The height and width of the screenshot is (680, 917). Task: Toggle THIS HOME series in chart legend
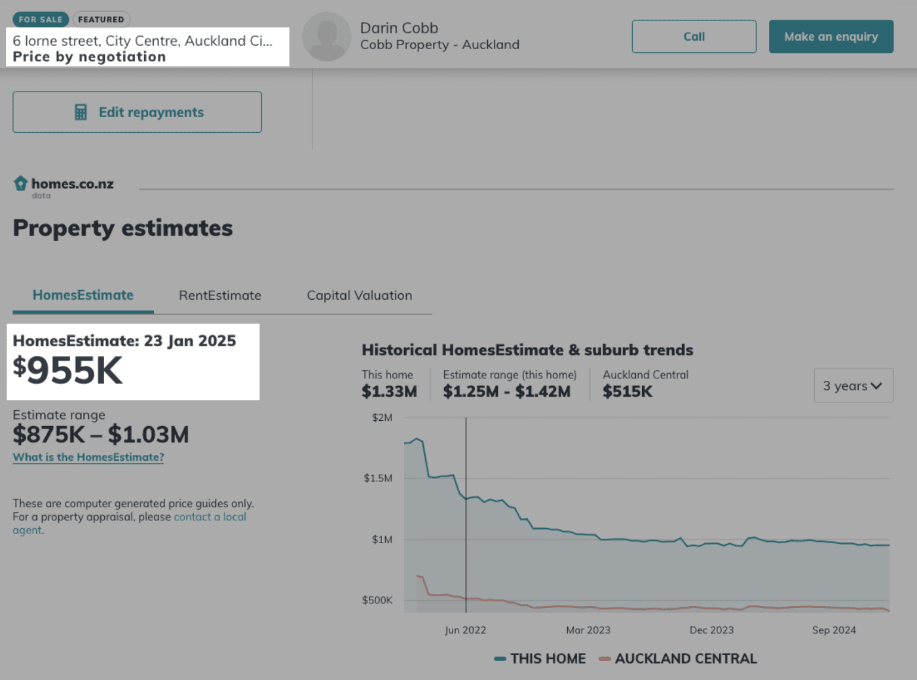[x=540, y=658]
